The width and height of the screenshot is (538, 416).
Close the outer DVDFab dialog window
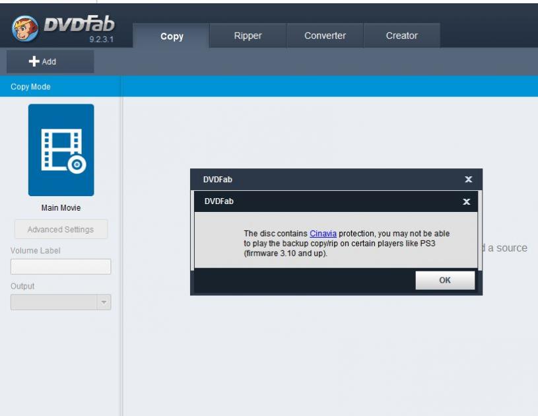tap(468, 179)
